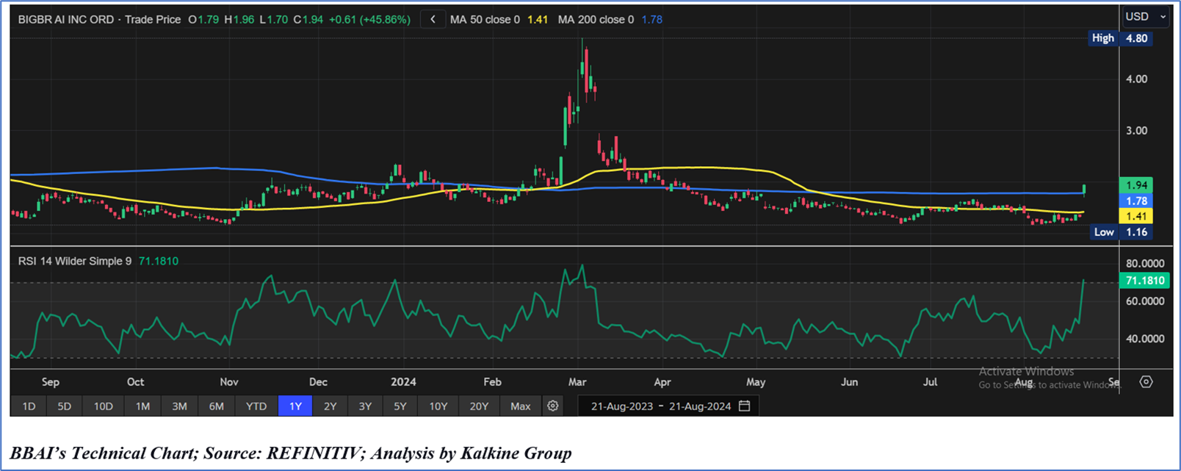The height and width of the screenshot is (471, 1181).
Task: Select the 3M time range
Action: [179, 406]
